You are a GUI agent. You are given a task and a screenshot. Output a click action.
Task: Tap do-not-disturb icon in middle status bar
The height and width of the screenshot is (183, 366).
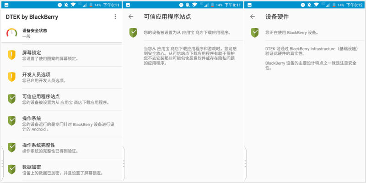pyautogui.click(x=181, y=5)
